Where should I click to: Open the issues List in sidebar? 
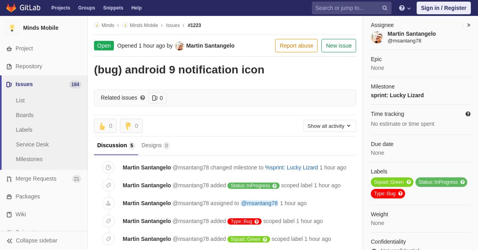click(20, 100)
